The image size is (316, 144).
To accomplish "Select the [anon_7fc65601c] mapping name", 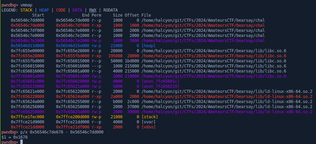I will click(x=160, y=81).
